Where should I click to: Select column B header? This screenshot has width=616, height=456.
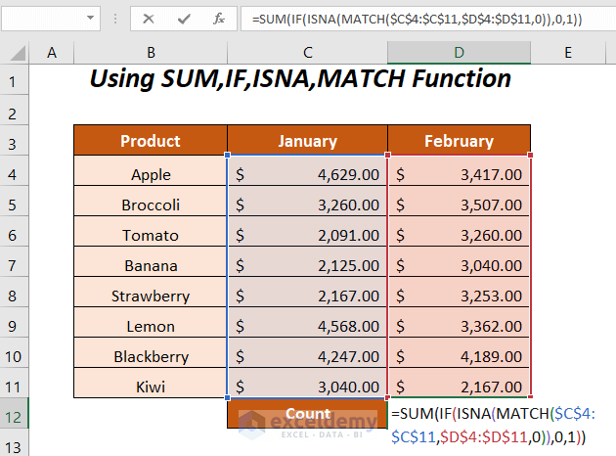point(151,52)
